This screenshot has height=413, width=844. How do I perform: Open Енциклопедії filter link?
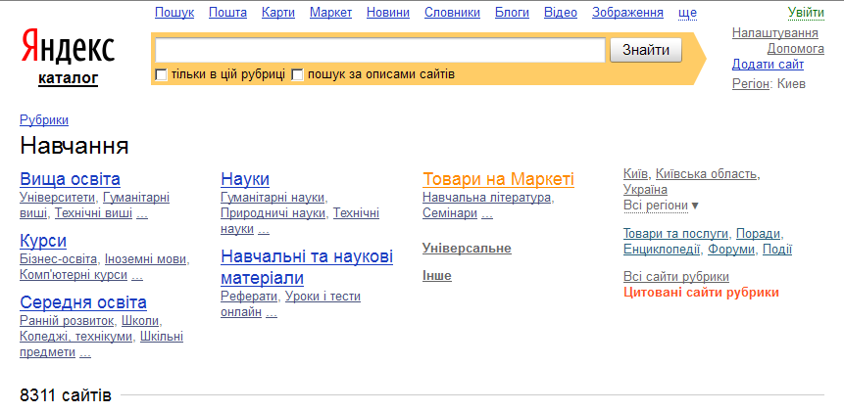coord(662,250)
